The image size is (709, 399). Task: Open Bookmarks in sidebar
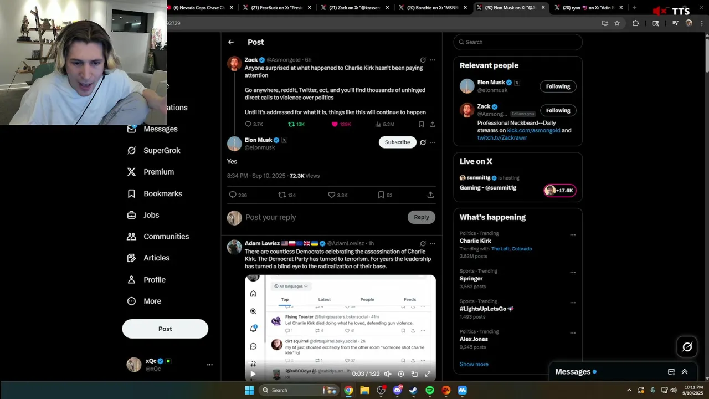pos(155,193)
